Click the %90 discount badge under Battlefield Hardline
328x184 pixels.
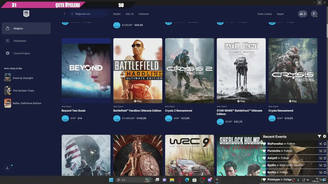(117, 119)
